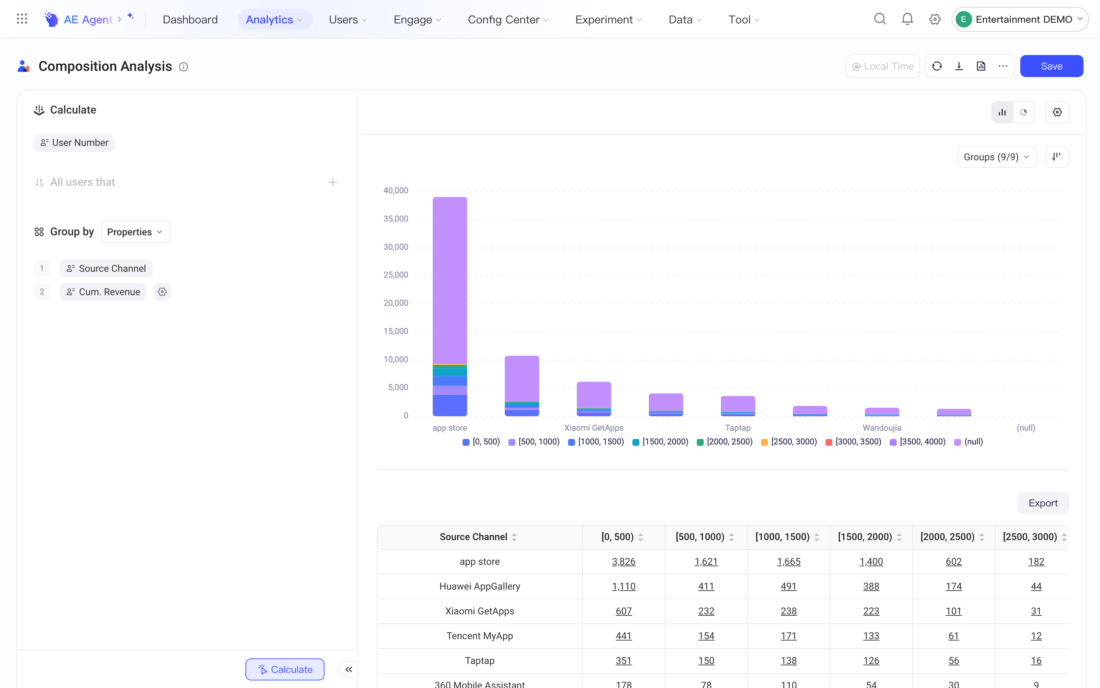Click the sort order icon beside Groups
This screenshot has height=688, width=1100.
click(x=1057, y=157)
